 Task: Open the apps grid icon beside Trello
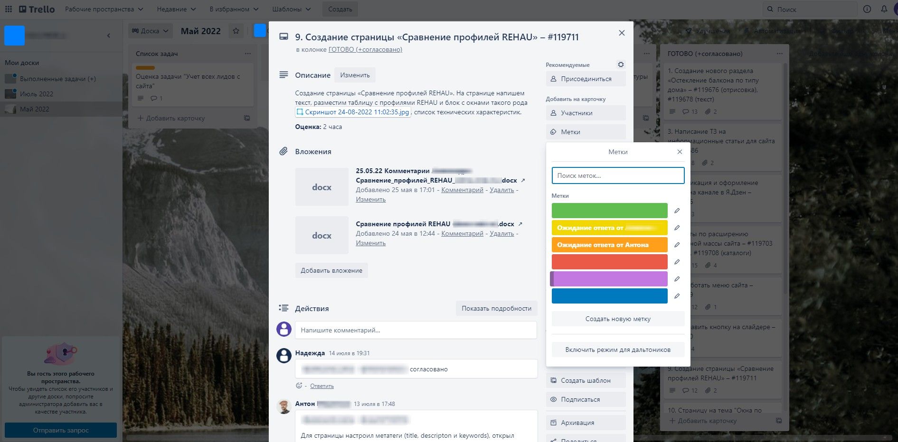[x=9, y=9]
